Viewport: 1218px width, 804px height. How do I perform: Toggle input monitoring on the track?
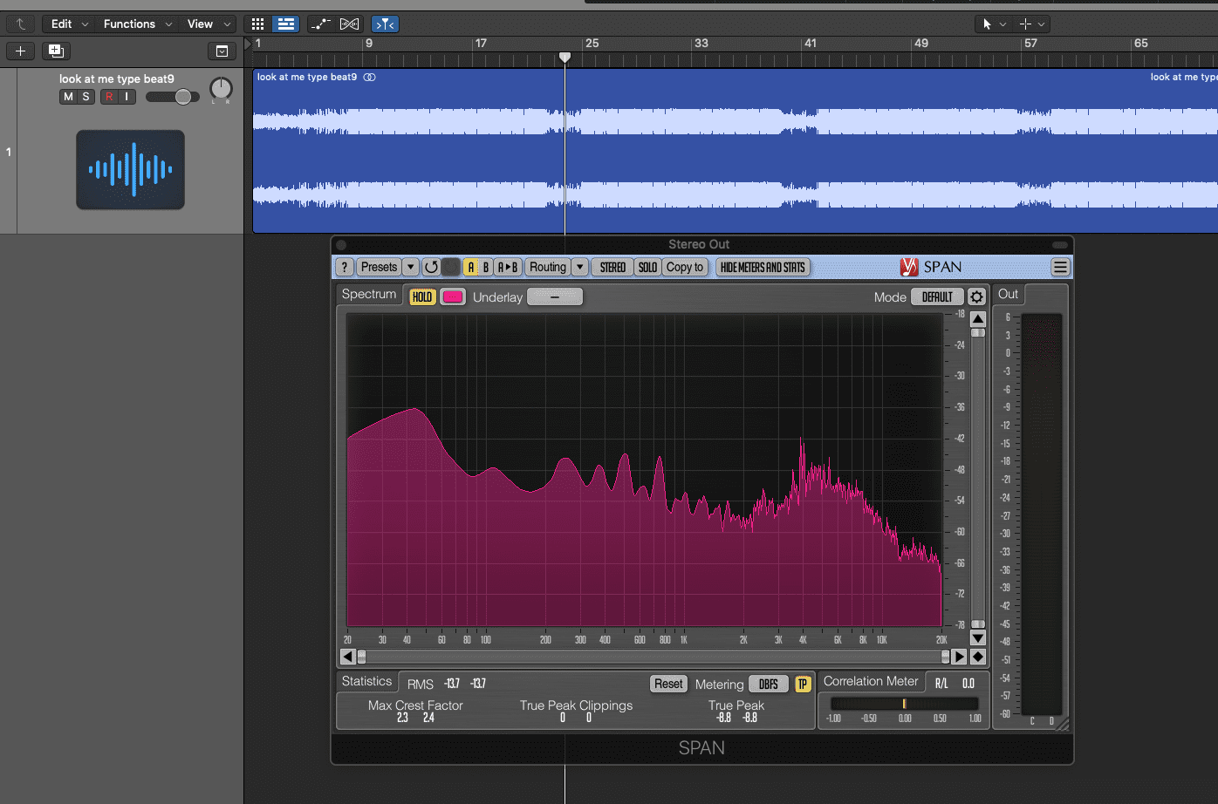click(127, 97)
